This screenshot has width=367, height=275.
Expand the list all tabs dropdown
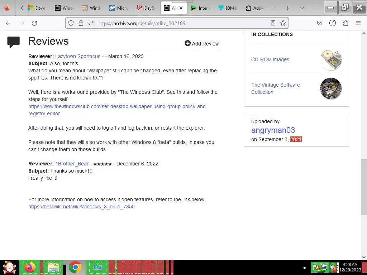click(x=302, y=8)
